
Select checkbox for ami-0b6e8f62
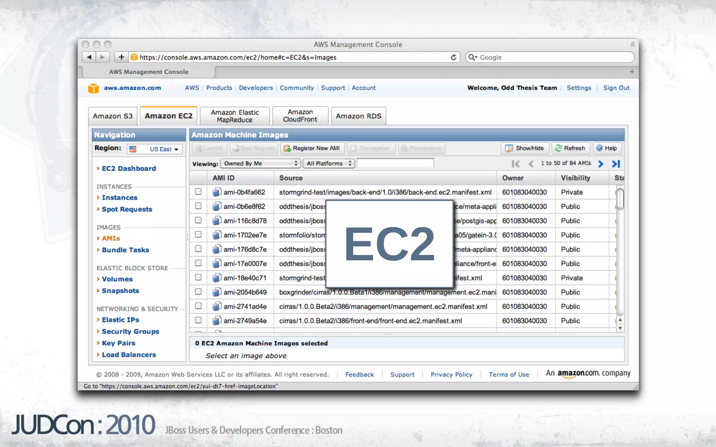click(198, 206)
